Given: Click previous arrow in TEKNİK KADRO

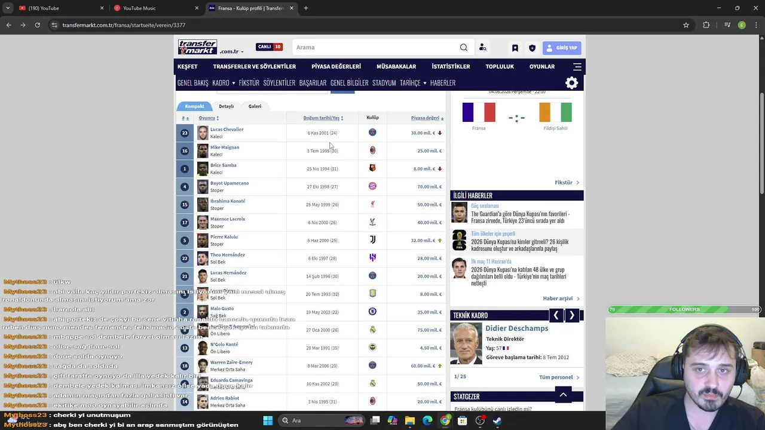Looking at the screenshot, I should pyautogui.click(x=556, y=315).
